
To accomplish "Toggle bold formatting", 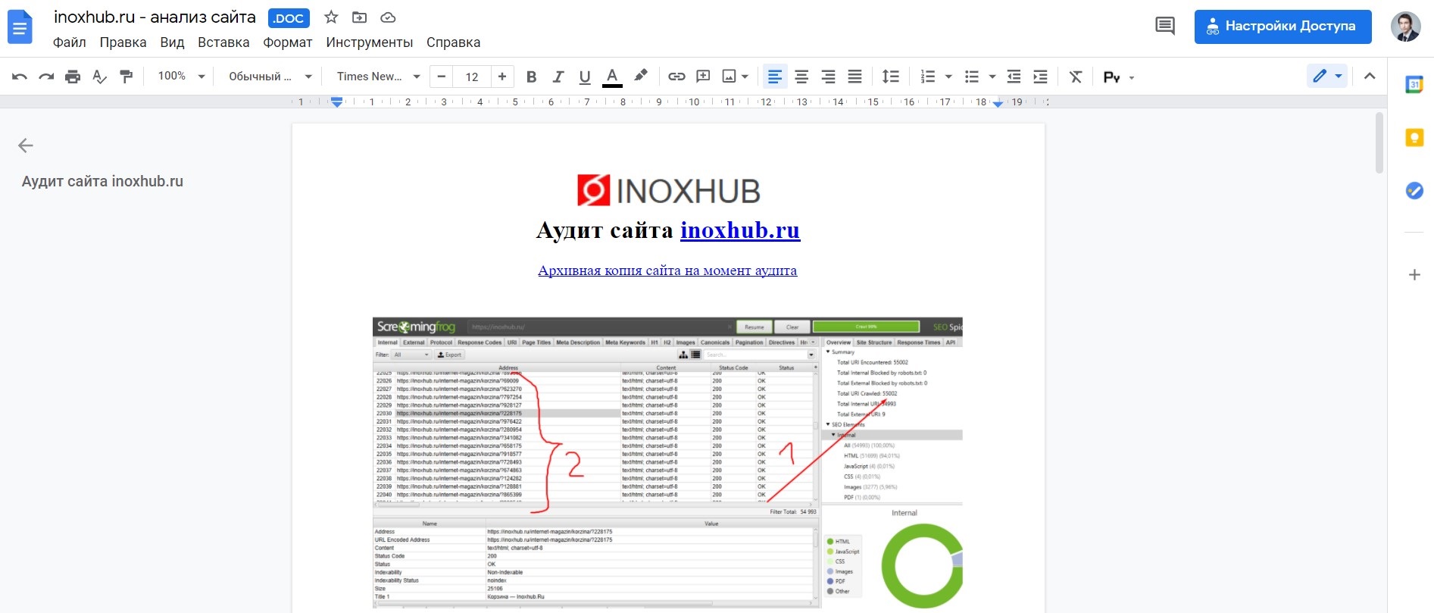I will [531, 77].
